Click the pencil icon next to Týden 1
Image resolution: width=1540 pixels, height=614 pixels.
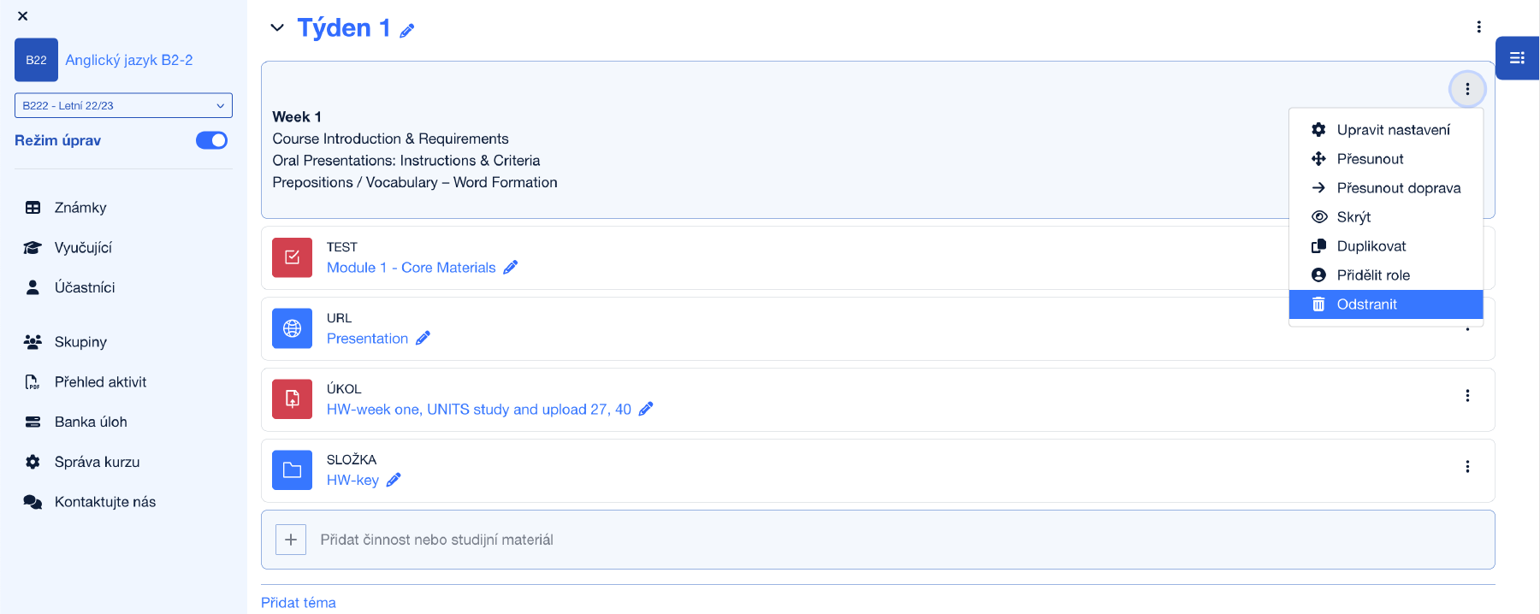[407, 31]
